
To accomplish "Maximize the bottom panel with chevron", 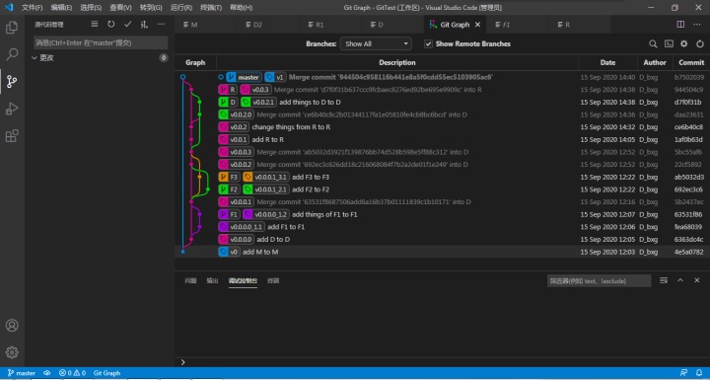I will point(680,280).
